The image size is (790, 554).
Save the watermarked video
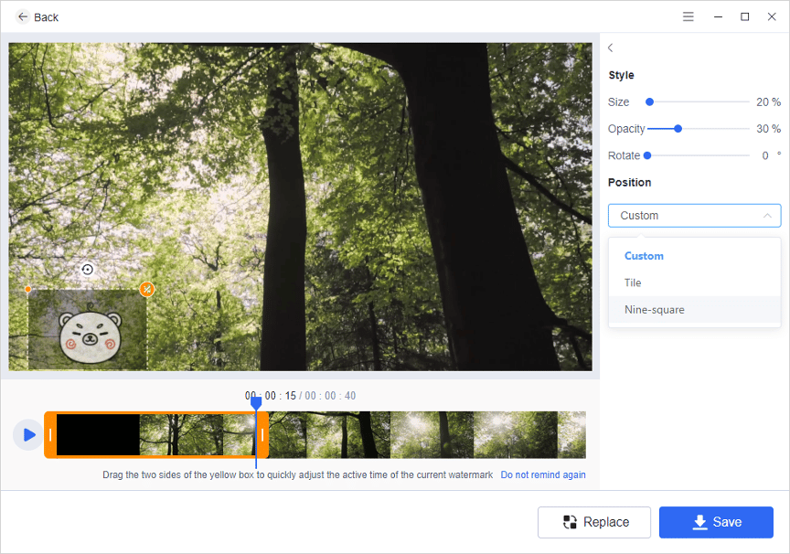tap(716, 522)
